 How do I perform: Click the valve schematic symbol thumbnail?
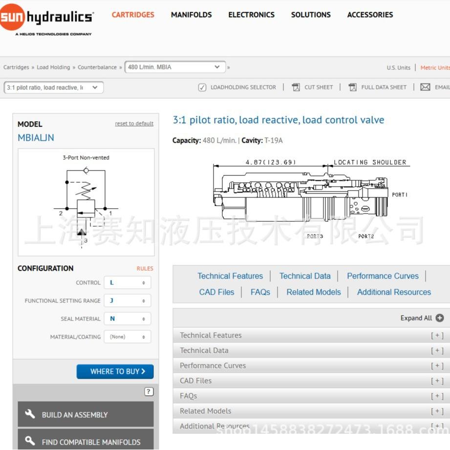(86, 202)
